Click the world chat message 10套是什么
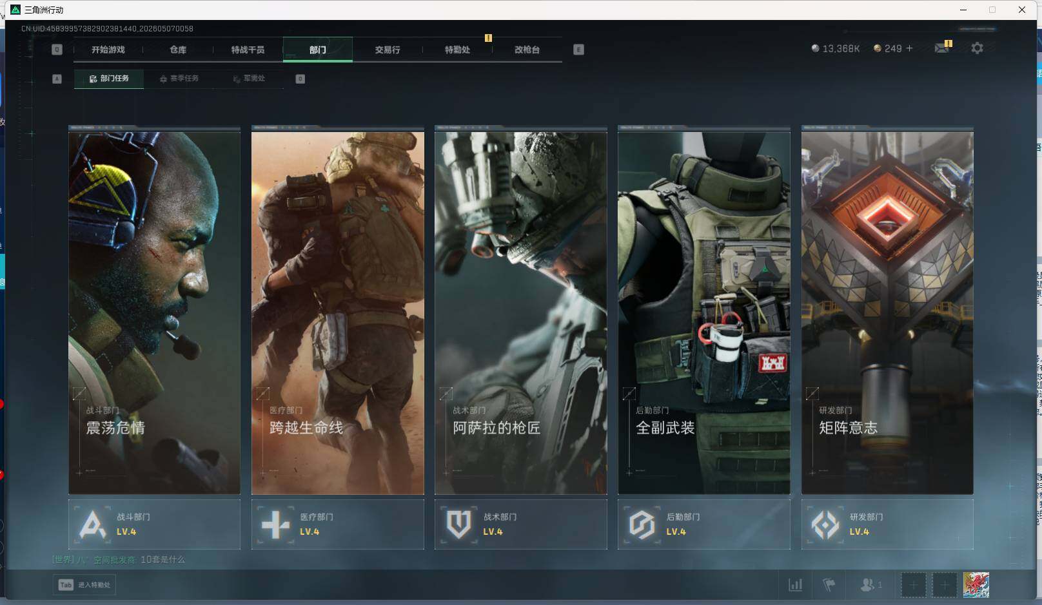Viewport: 1042px width, 605px height. click(x=162, y=560)
